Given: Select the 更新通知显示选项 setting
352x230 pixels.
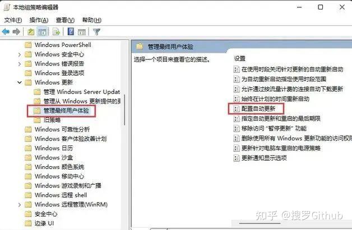Looking at the screenshot, I should pos(264,158).
